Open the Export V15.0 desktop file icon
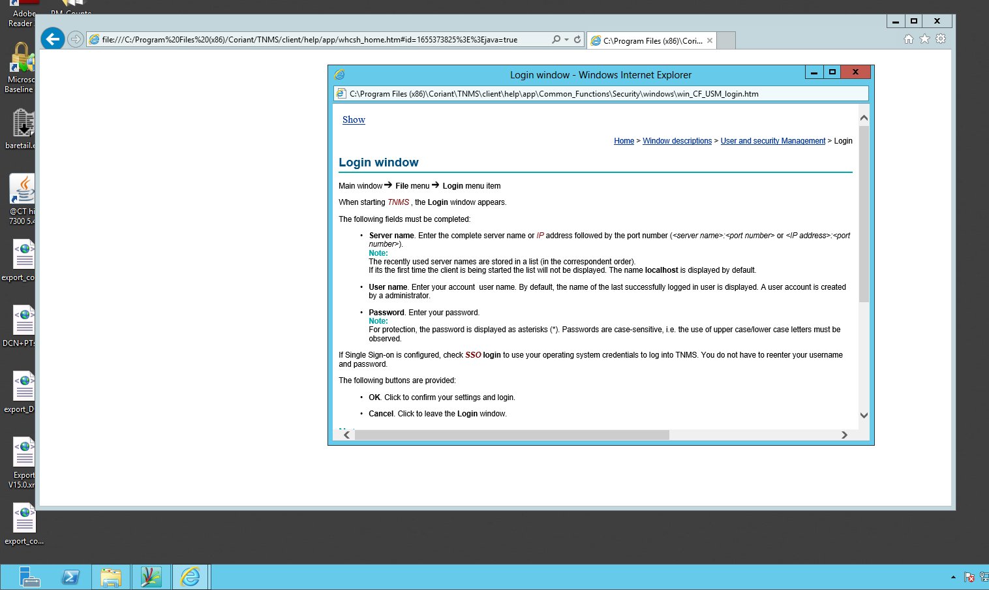This screenshot has width=989, height=590. [22, 462]
